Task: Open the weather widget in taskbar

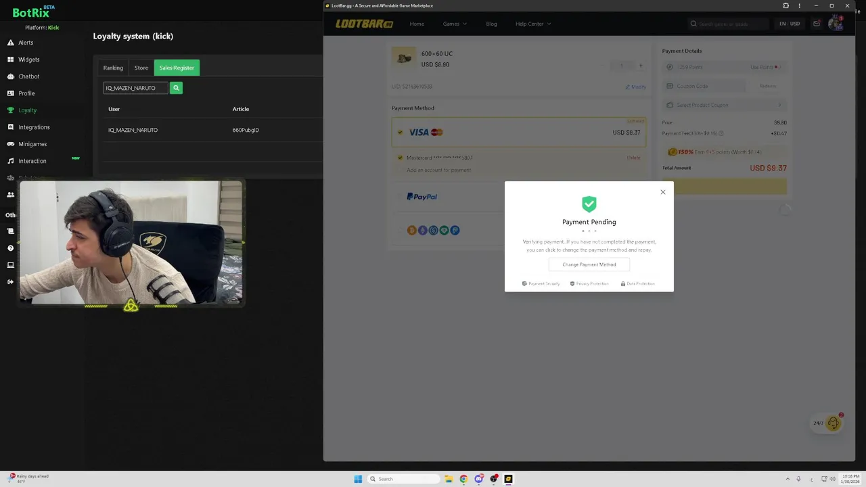Action: point(28,478)
